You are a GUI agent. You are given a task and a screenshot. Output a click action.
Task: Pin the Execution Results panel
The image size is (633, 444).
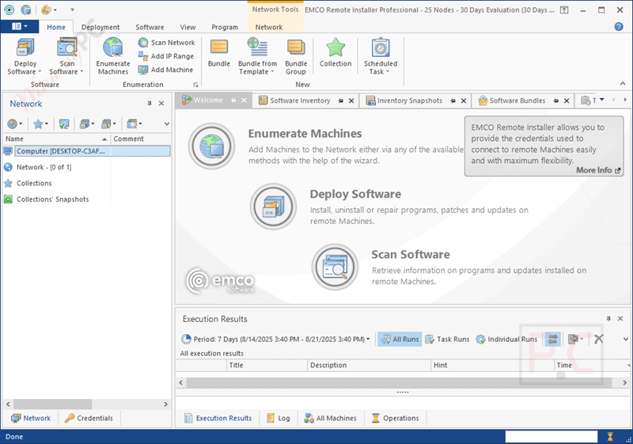(x=608, y=319)
